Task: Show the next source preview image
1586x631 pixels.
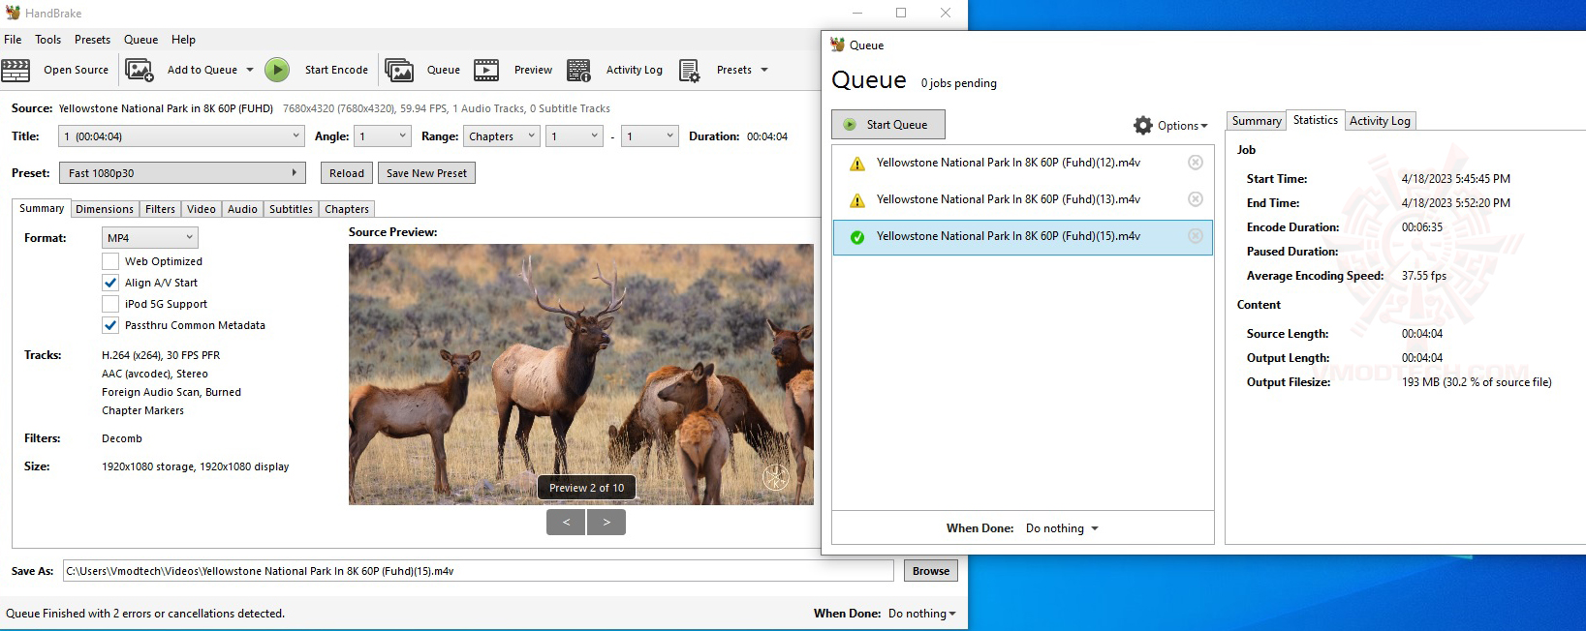Action: click(x=606, y=522)
